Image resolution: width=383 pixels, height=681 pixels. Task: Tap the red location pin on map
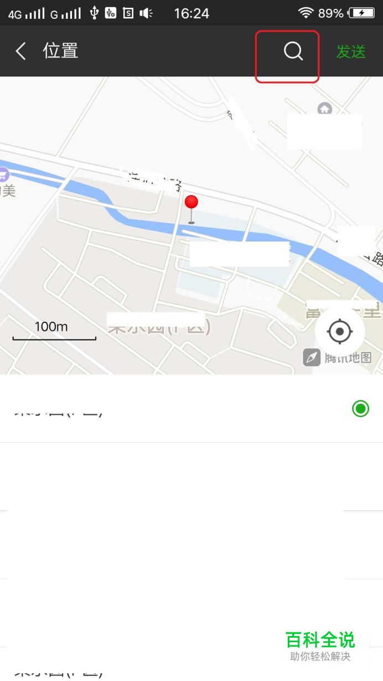pyautogui.click(x=191, y=209)
